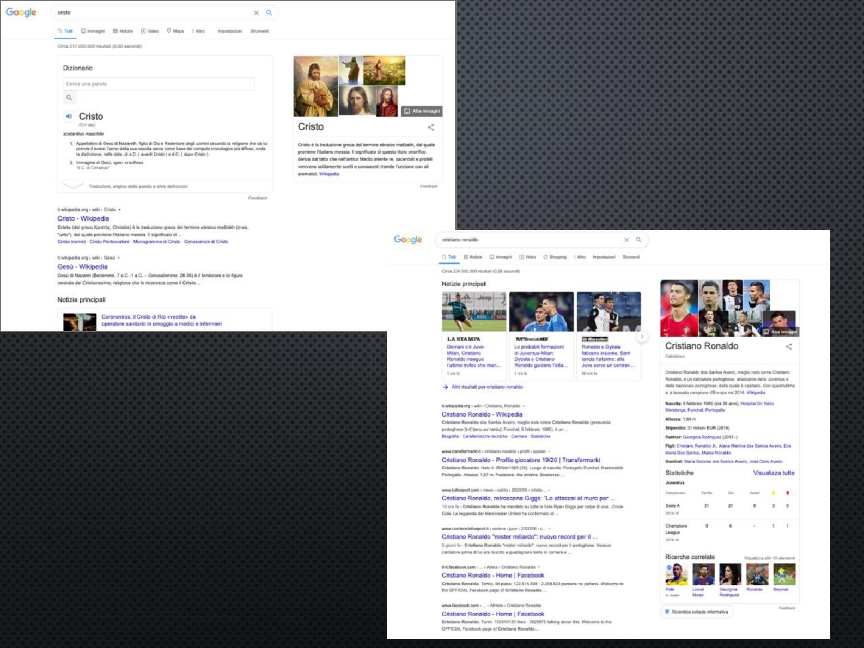Open the Coronavirus Cristo di Rio news headline

coord(161,320)
